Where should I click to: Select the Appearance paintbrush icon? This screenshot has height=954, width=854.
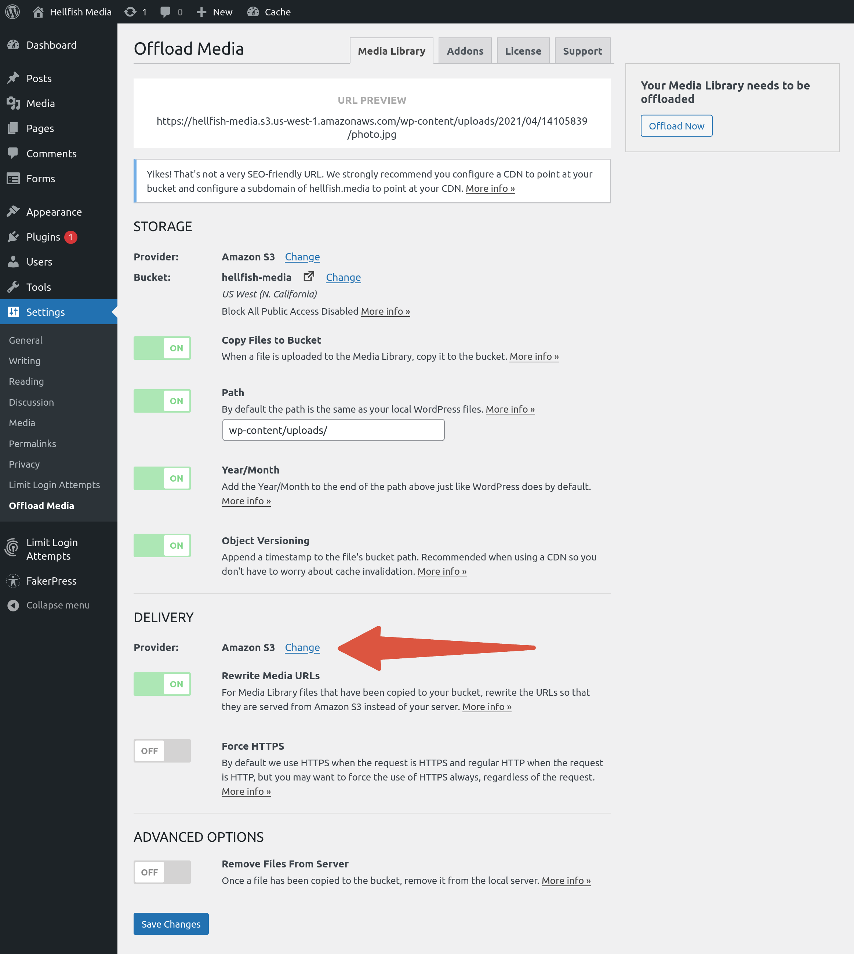pyautogui.click(x=14, y=212)
